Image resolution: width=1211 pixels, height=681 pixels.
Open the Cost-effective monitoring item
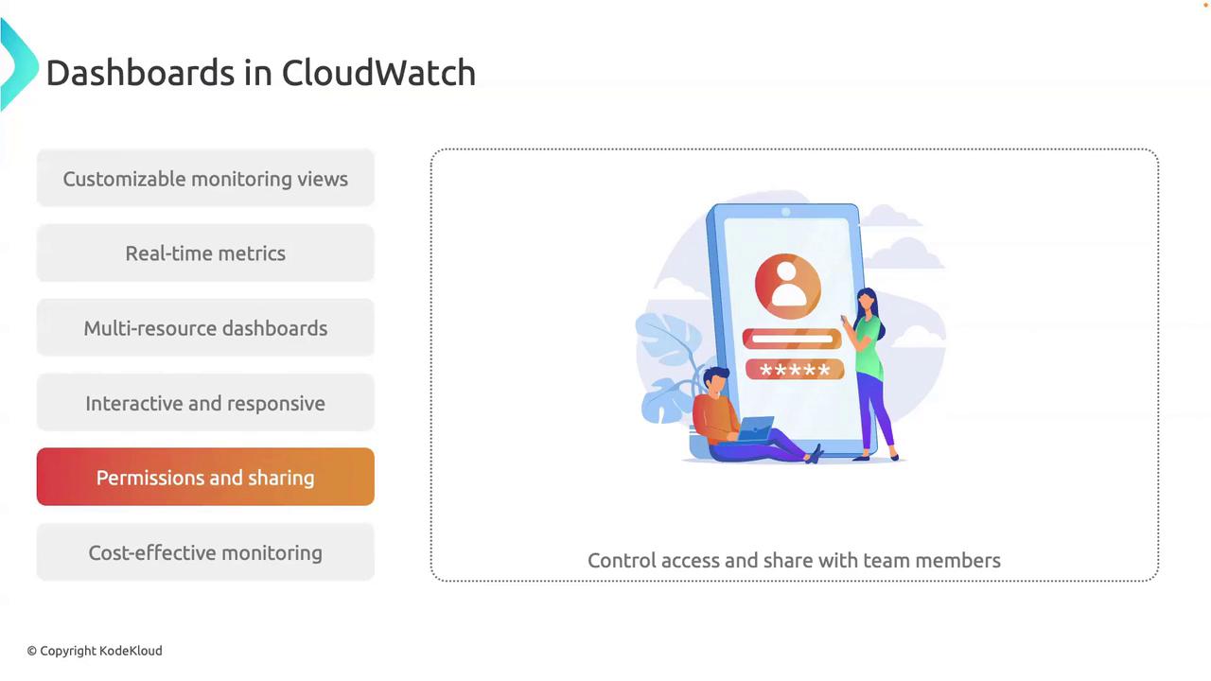(205, 552)
